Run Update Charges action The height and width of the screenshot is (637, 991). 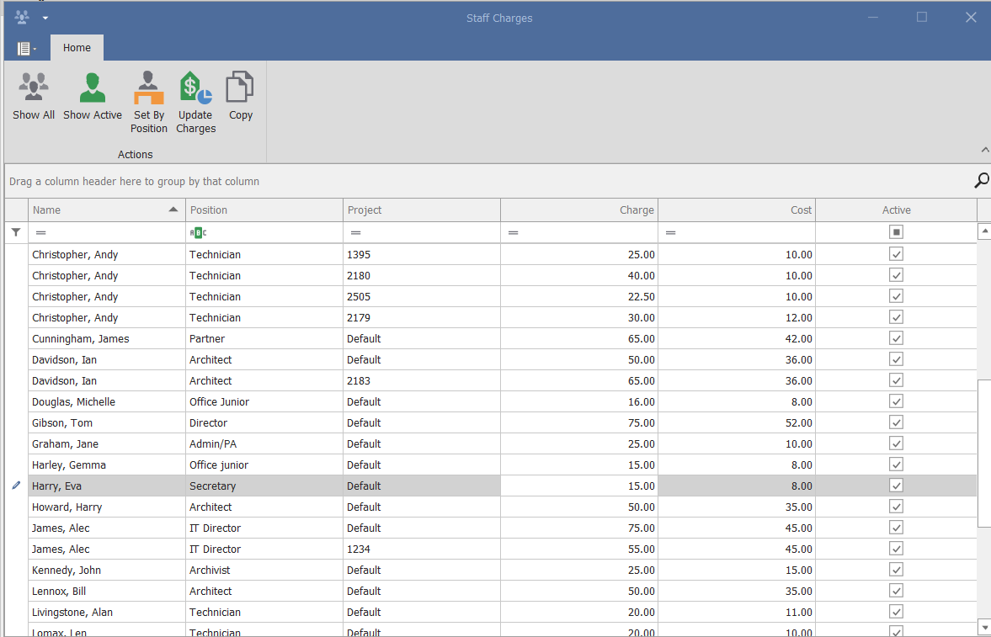[196, 103]
